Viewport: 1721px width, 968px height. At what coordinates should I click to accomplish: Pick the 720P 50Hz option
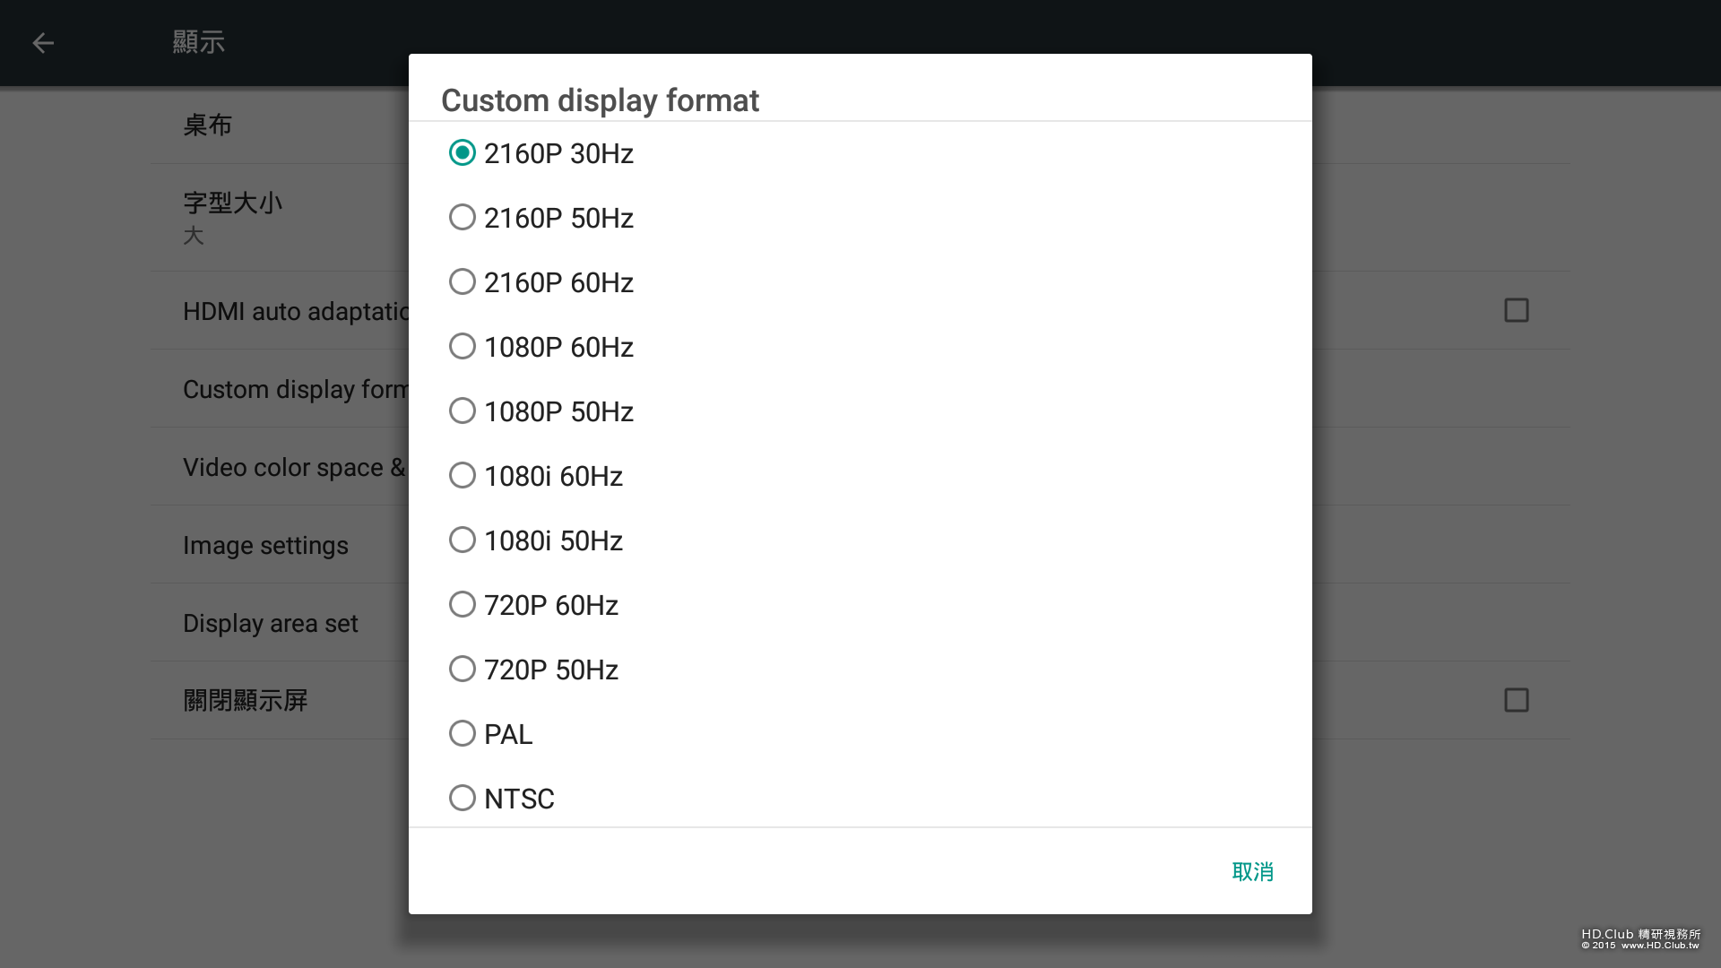click(x=463, y=670)
